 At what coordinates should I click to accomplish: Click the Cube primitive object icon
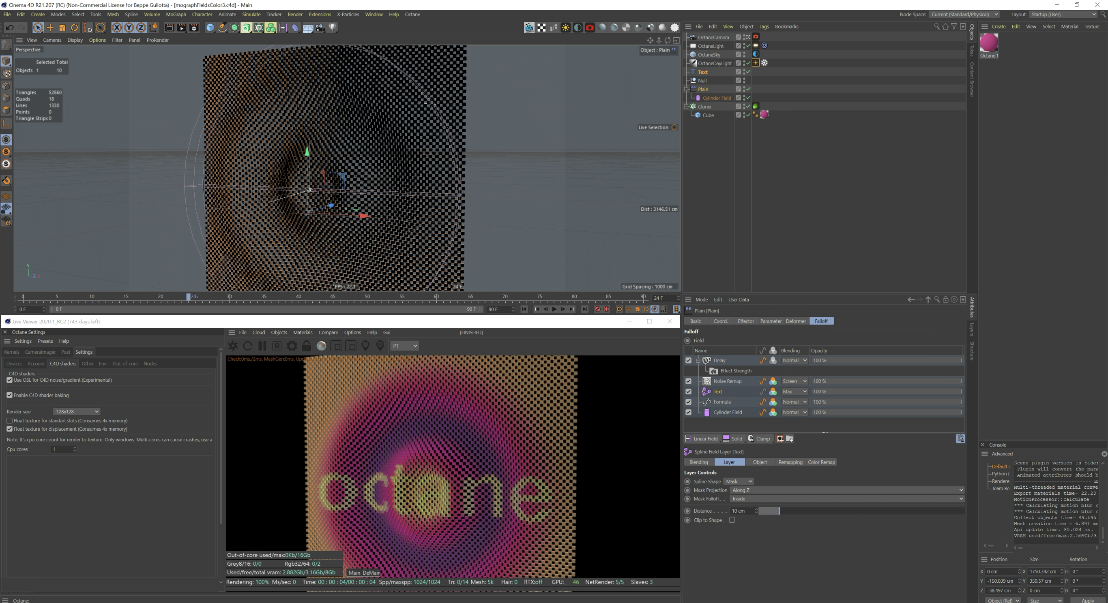click(x=210, y=28)
